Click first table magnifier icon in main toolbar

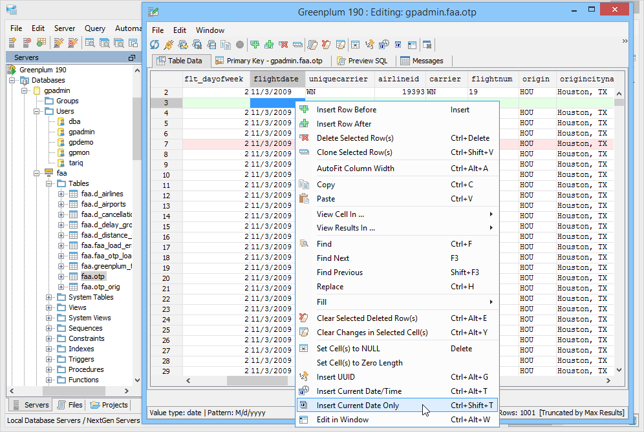[x=90, y=42]
